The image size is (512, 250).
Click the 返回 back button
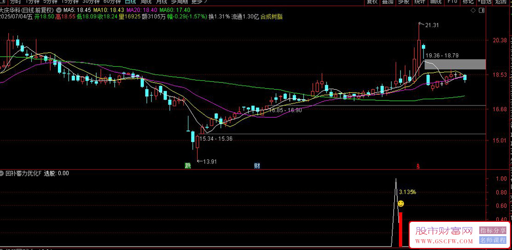(501, 2)
